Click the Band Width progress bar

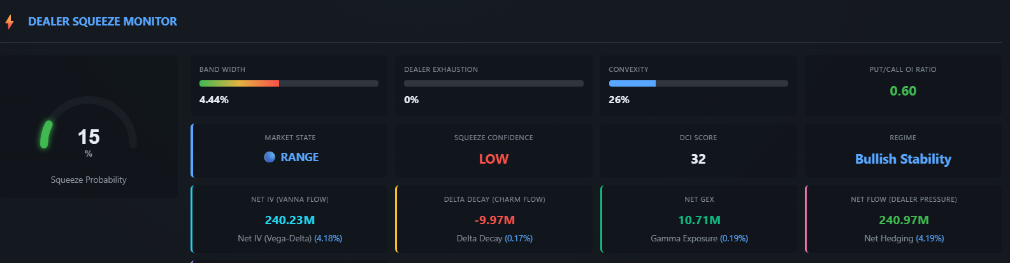(289, 83)
